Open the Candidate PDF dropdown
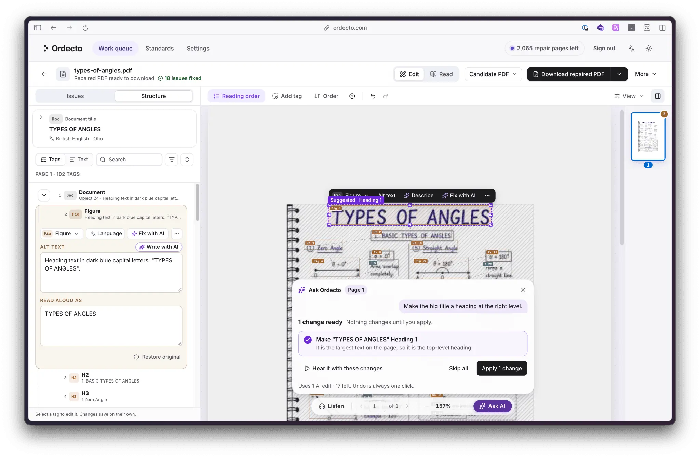 493,74
